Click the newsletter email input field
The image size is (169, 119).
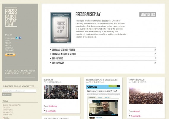coord(19,91)
